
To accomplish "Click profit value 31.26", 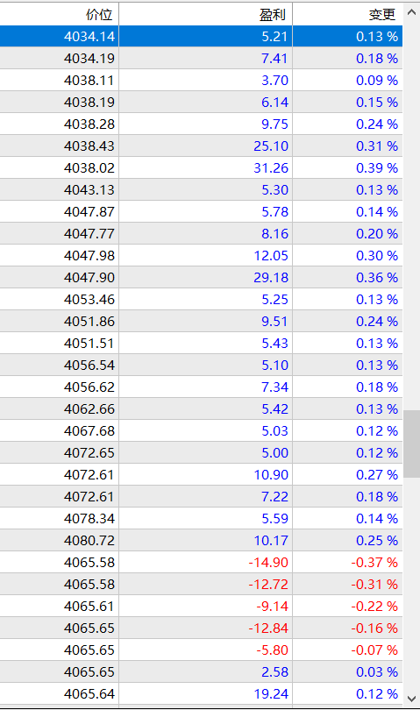I will coord(271,168).
